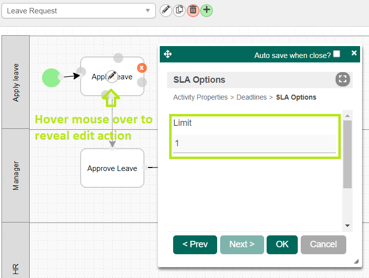
Task: Click the < Prev button
Action: tap(195, 244)
